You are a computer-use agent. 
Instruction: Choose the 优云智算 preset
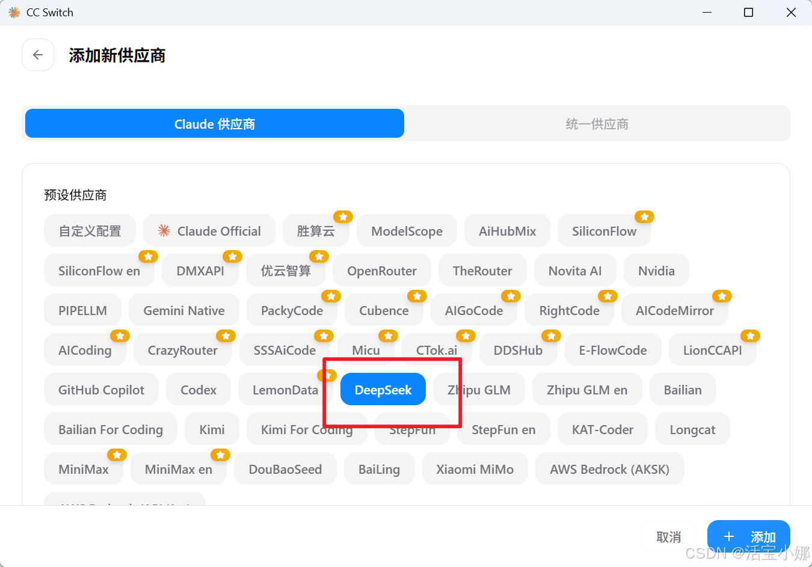pyautogui.click(x=286, y=271)
